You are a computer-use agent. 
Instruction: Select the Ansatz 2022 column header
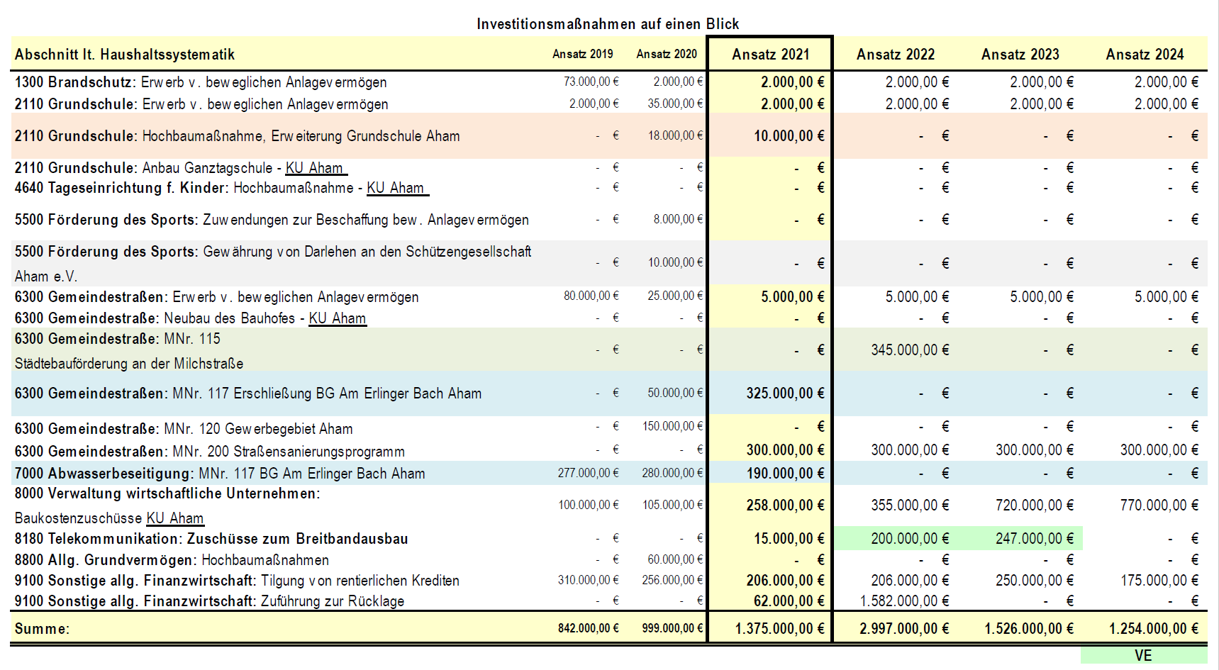click(896, 54)
